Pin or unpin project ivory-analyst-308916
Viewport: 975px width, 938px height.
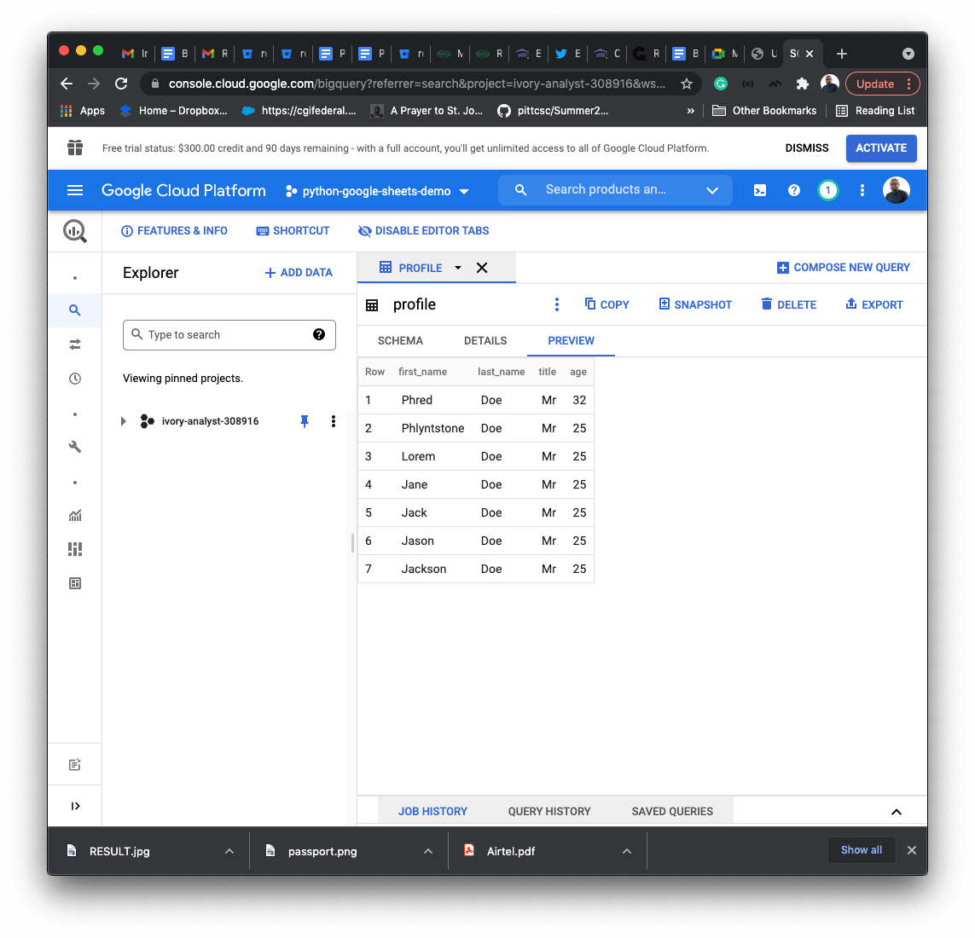[305, 420]
